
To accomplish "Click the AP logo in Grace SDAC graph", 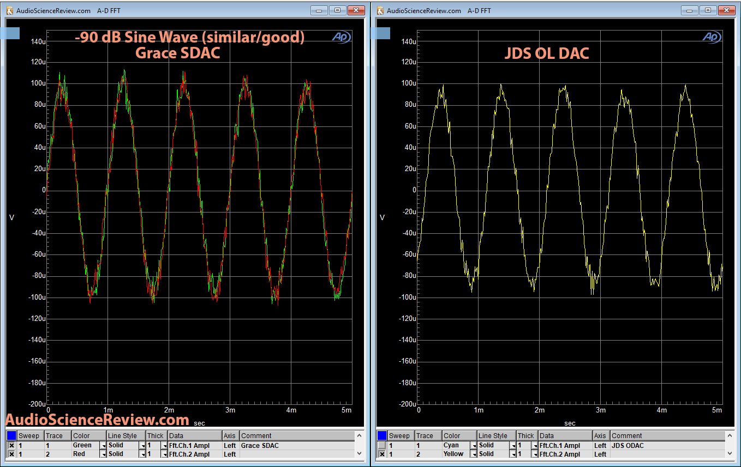I will pyautogui.click(x=342, y=37).
